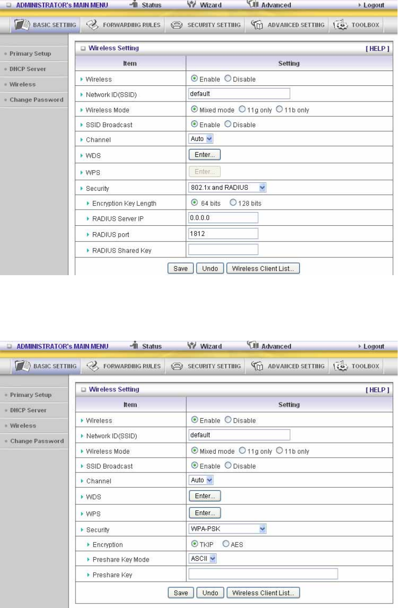Viewport: 398px width, 608px height.
Task: Open Wireless in the WPA-PSK screenshot sidebar
Action: pyautogui.click(x=23, y=426)
